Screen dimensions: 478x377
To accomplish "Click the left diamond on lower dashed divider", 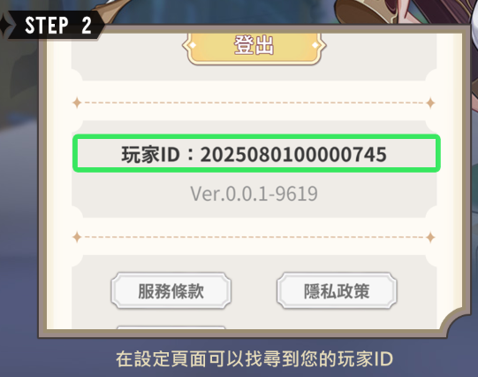I will point(77,237).
